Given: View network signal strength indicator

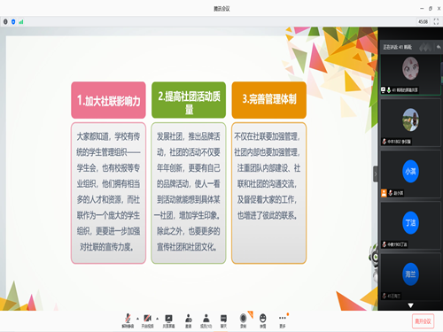Looking at the screenshot, I should pos(21,22).
